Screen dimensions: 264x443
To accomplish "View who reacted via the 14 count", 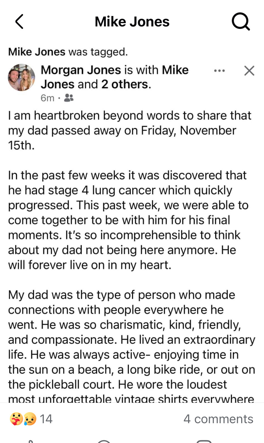I will [46, 419].
